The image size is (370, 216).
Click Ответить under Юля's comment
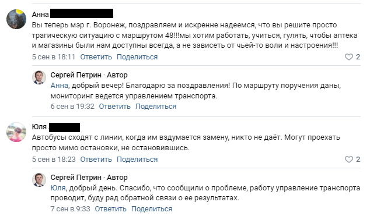pos(96,160)
